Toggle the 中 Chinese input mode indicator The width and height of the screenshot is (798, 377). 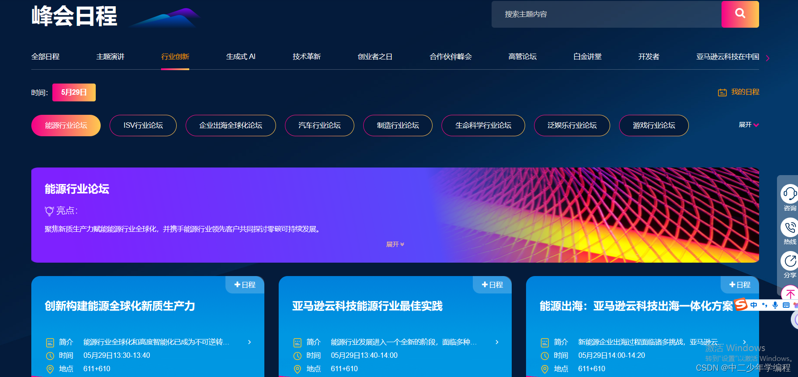tap(754, 305)
